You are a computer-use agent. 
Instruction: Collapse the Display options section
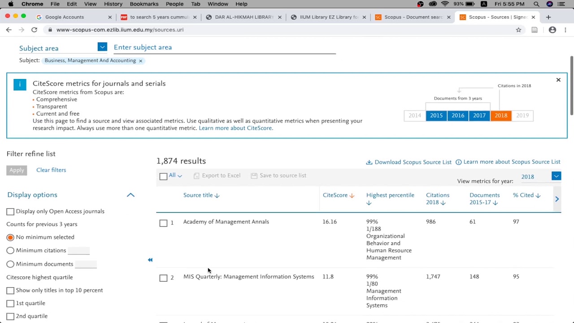click(130, 195)
